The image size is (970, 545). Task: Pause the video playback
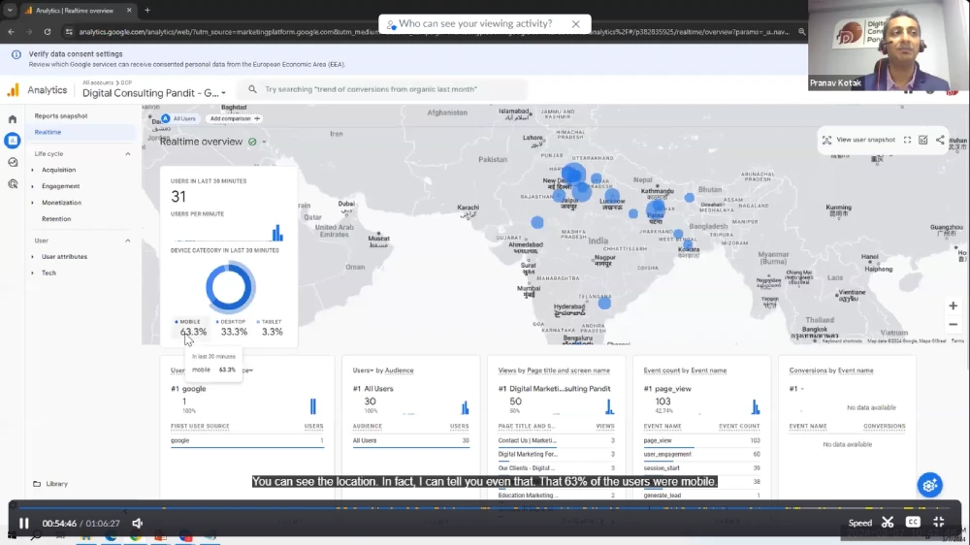pos(24,524)
